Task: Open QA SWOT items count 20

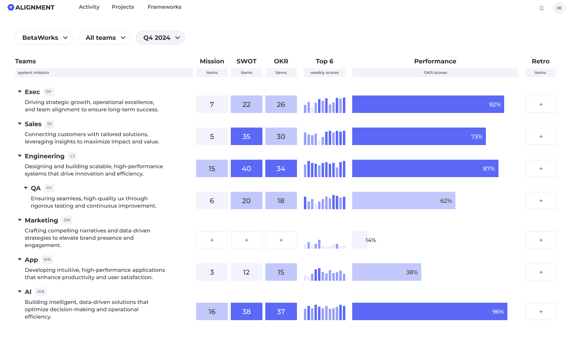Action: click(x=247, y=201)
